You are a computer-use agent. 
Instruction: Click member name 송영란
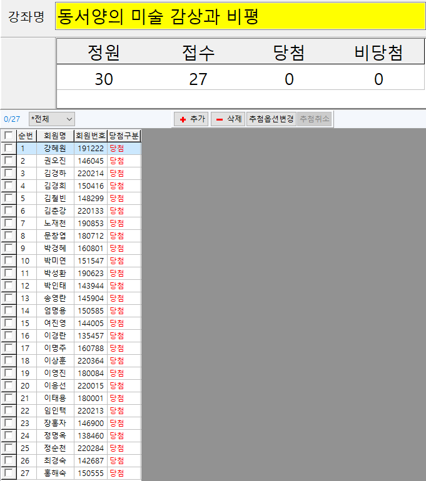55,298
